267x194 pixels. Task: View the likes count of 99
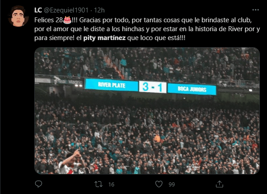(x=172, y=185)
